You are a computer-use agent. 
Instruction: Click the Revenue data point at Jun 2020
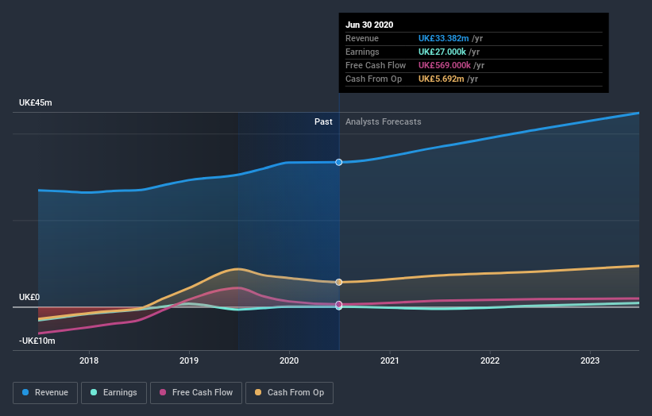coord(339,162)
